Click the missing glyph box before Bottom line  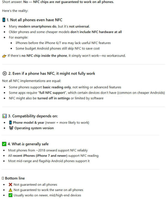coord(3,178)
